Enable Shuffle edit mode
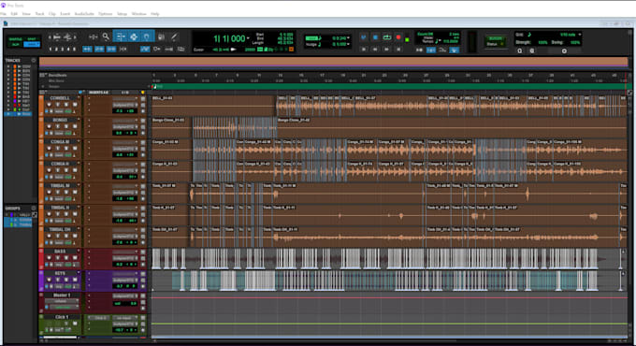 [15, 39]
